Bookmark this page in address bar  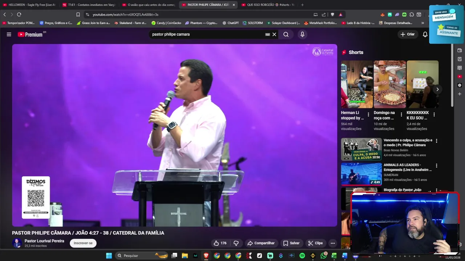click(78, 14)
